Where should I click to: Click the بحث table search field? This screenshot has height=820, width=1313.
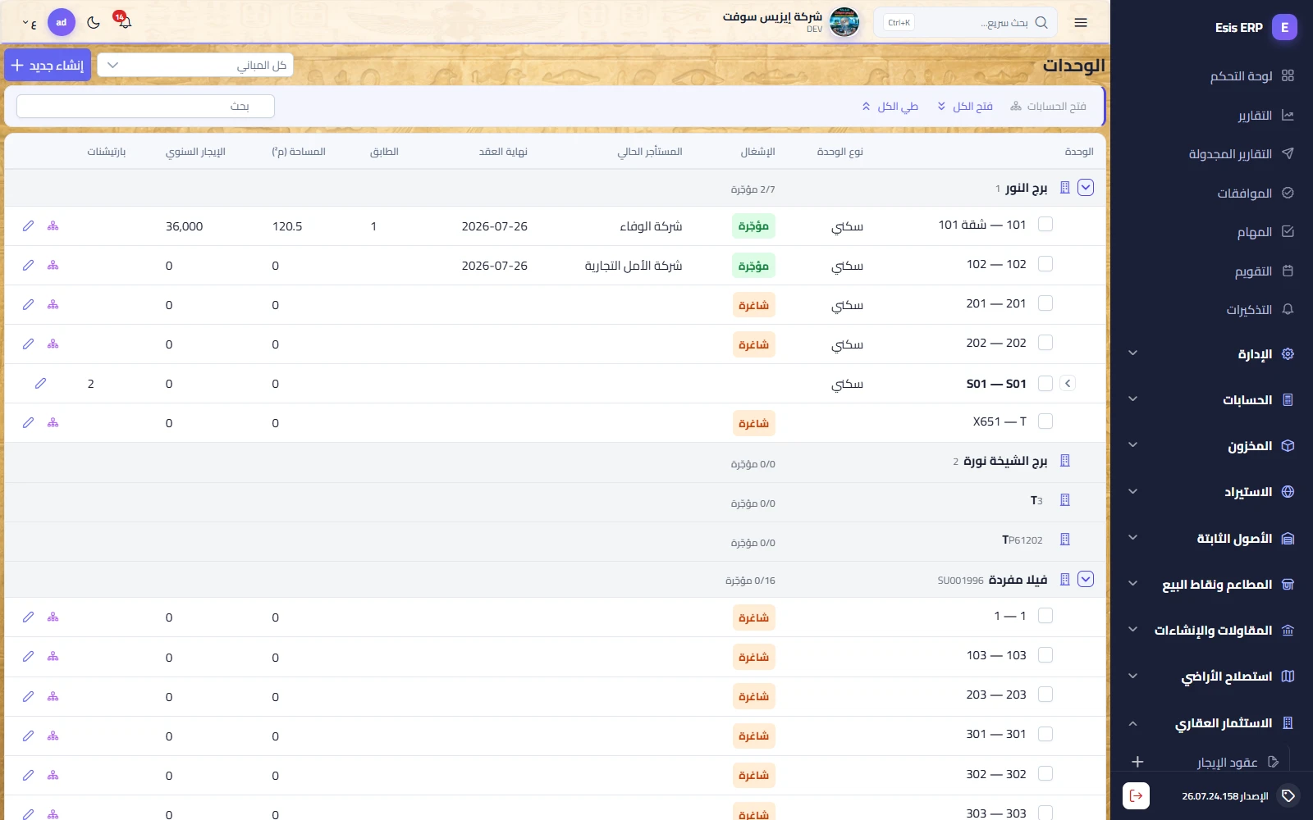click(145, 106)
